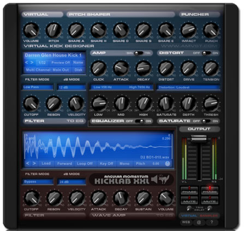The image size is (244, 231).
Task: Click the DISTORT knob
Action: (x=166, y=69)
